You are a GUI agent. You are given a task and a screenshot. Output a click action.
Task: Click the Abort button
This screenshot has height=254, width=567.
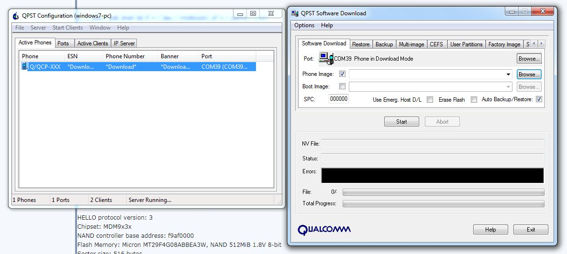click(x=442, y=122)
